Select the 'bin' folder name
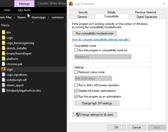Viewport: 168px width, 132px height. 9,32
